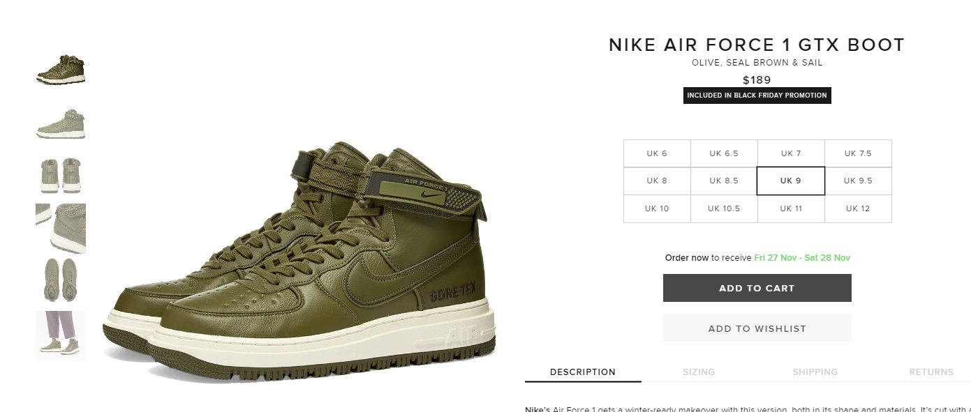Screen dimensions: 971x412
Task: Select size UK 7.5
Action: [858, 153]
